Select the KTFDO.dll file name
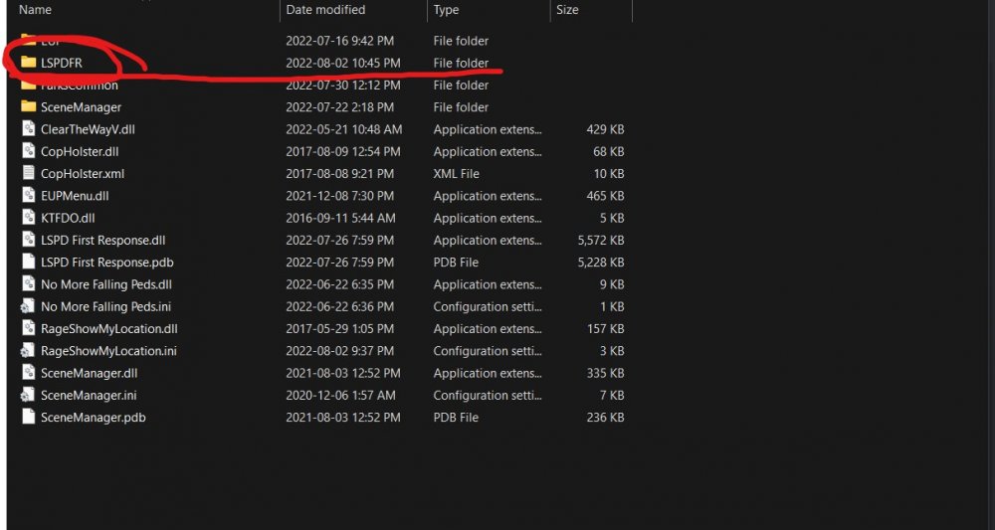995x530 pixels. point(68,218)
